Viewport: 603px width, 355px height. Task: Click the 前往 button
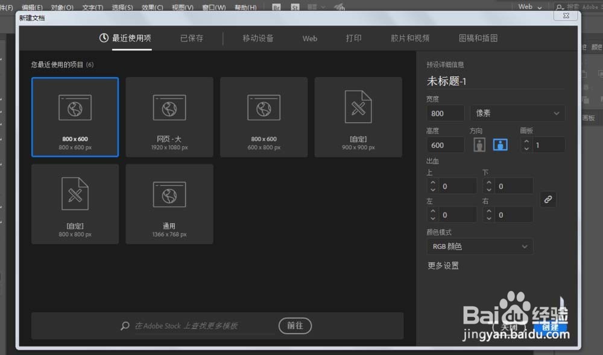point(295,326)
